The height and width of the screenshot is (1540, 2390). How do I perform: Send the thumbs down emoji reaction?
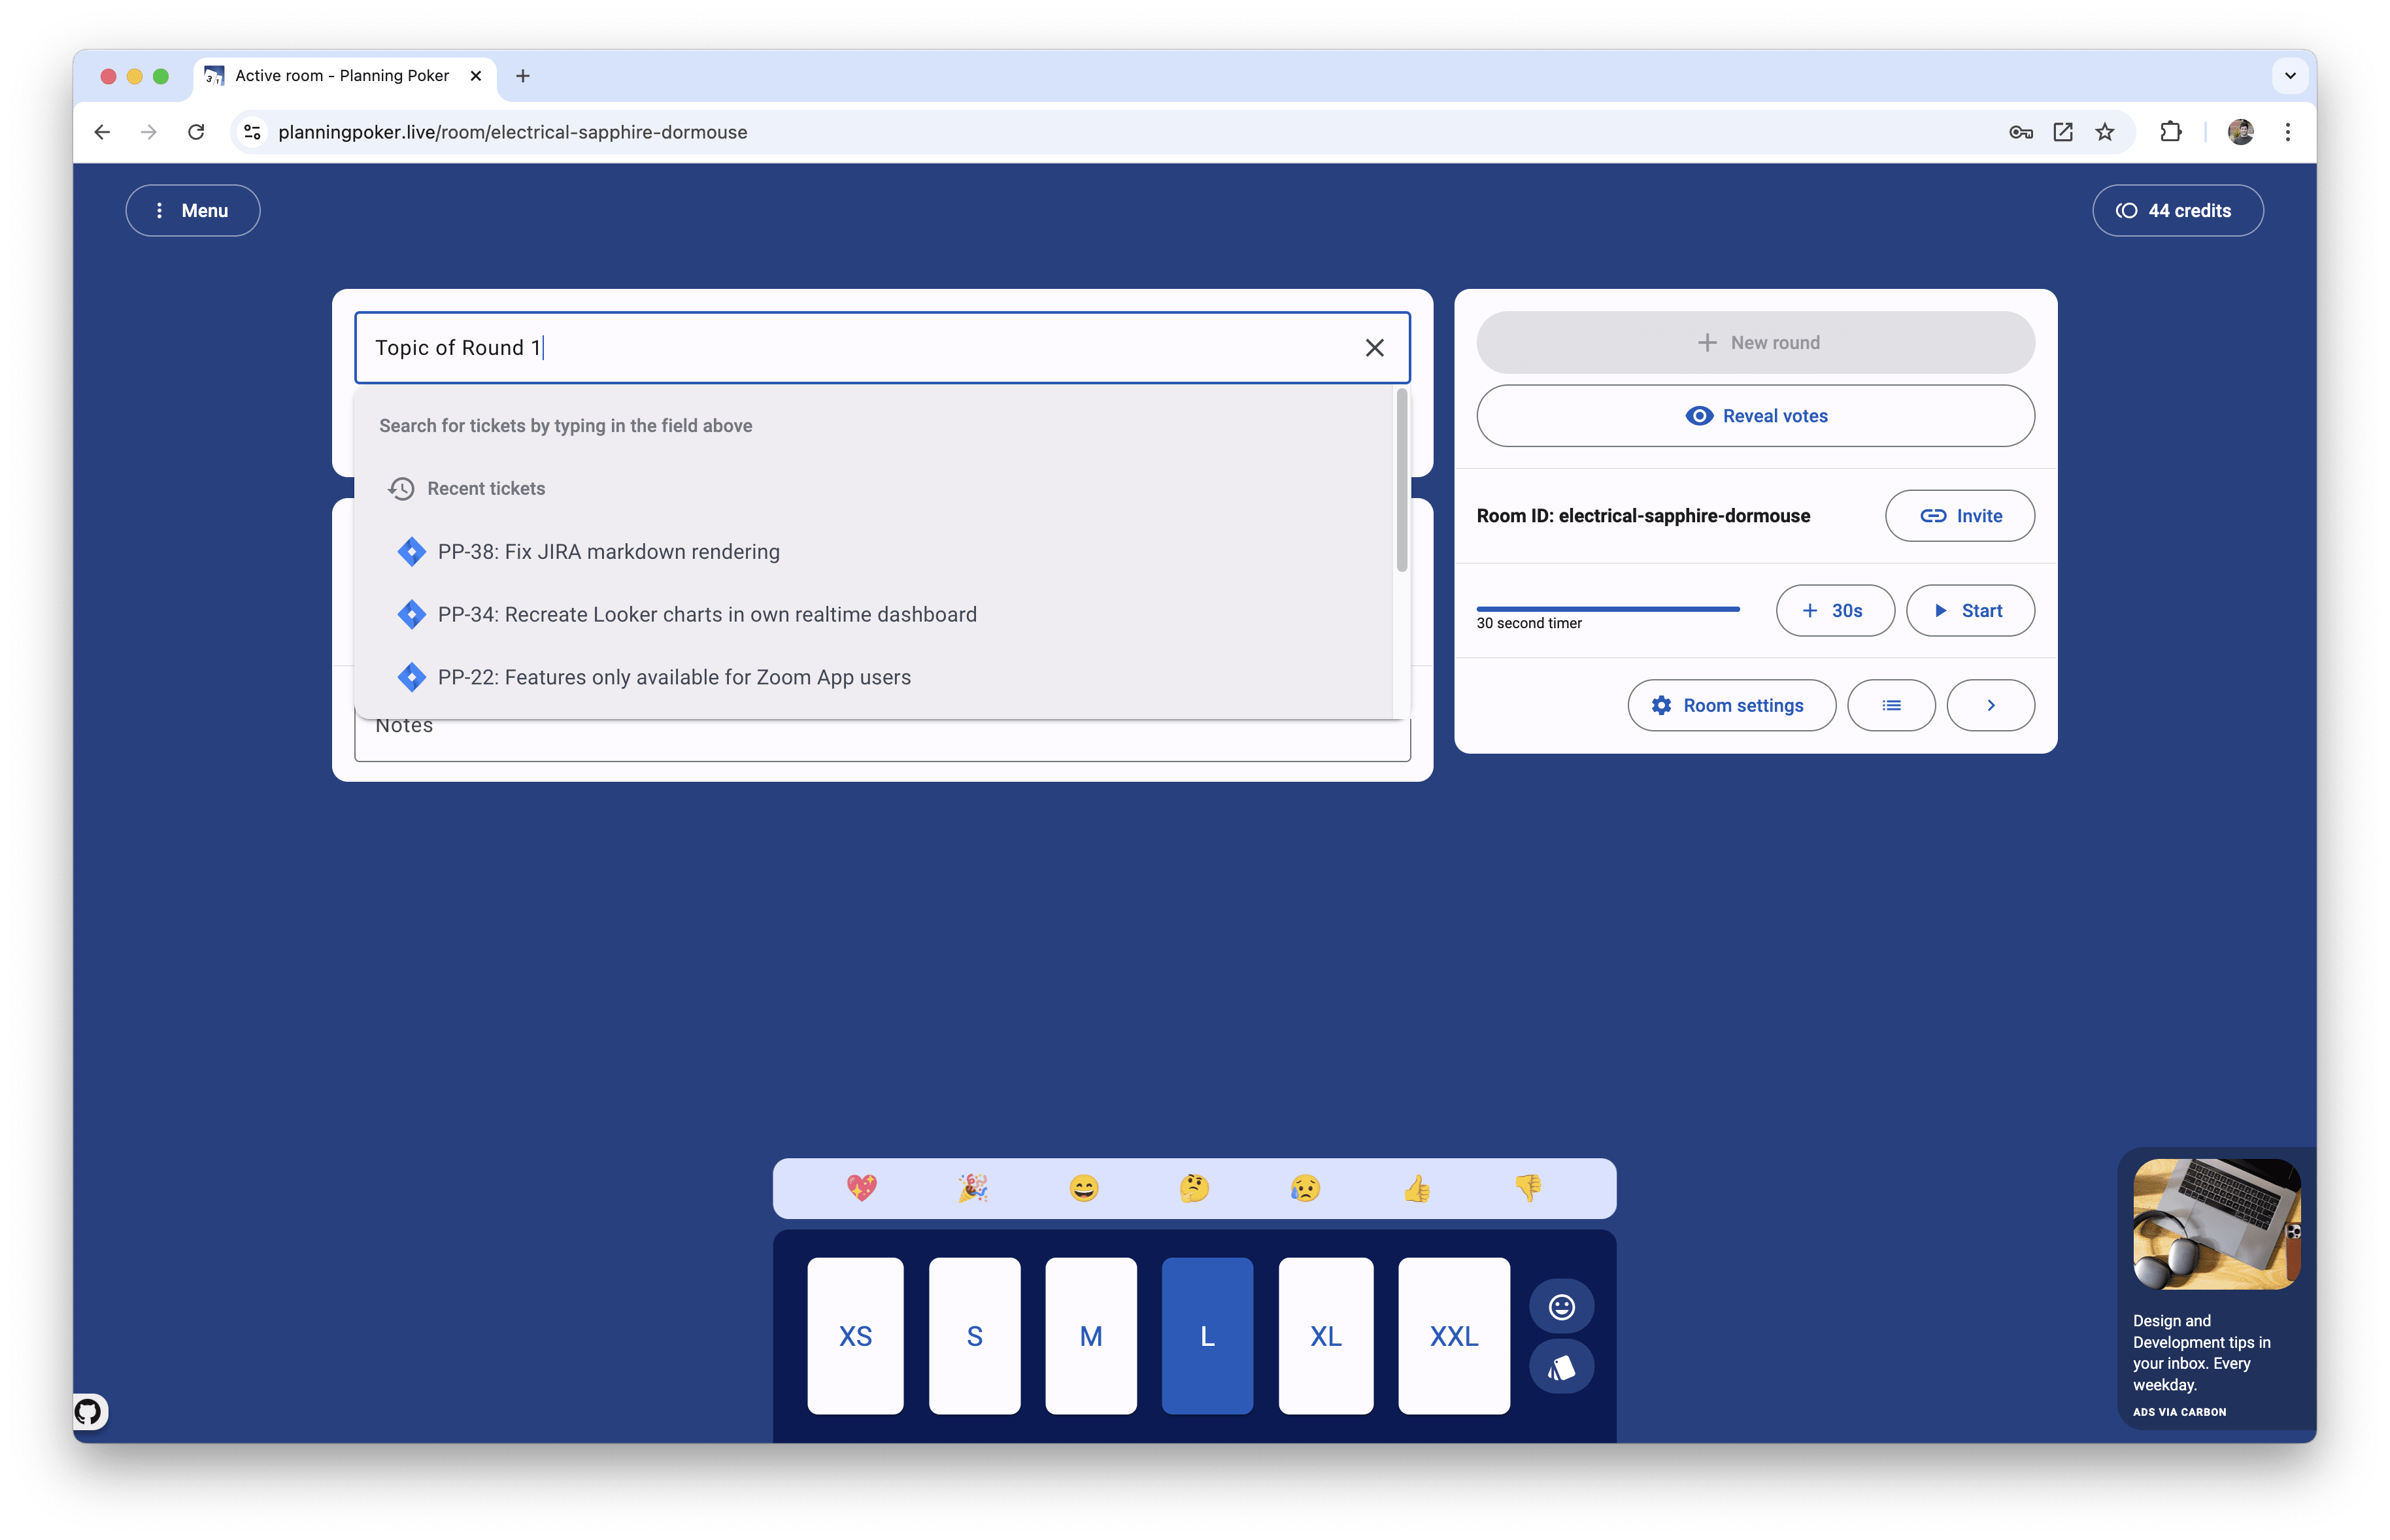1528,1188
